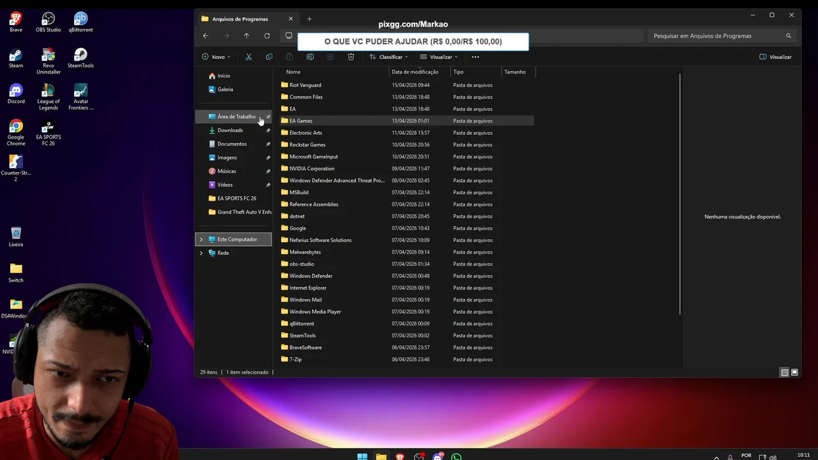Viewport: 818px width, 460px height.
Task: Open Documentos in the sidebar
Action: [x=233, y=144]
